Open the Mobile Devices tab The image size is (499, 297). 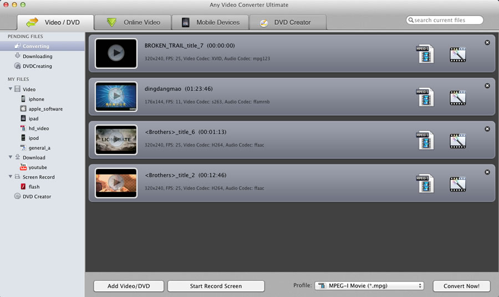click(210, 22)
